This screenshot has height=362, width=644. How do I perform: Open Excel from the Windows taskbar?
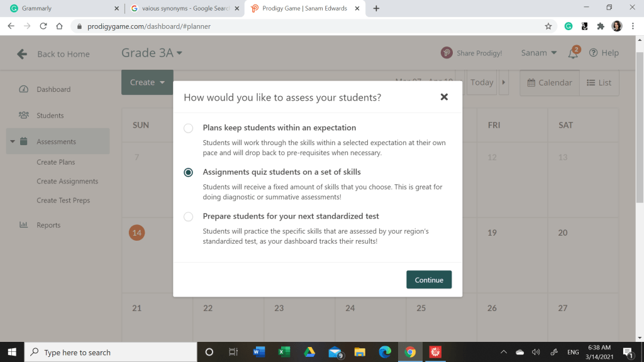pos(284,352)
